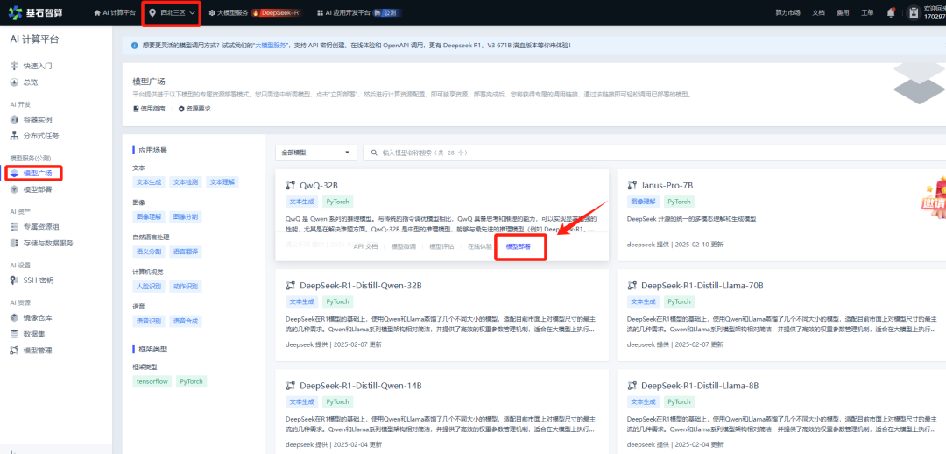Filter by 动作识别 tag
The image size is (946, 454).
tap(185, 287)
